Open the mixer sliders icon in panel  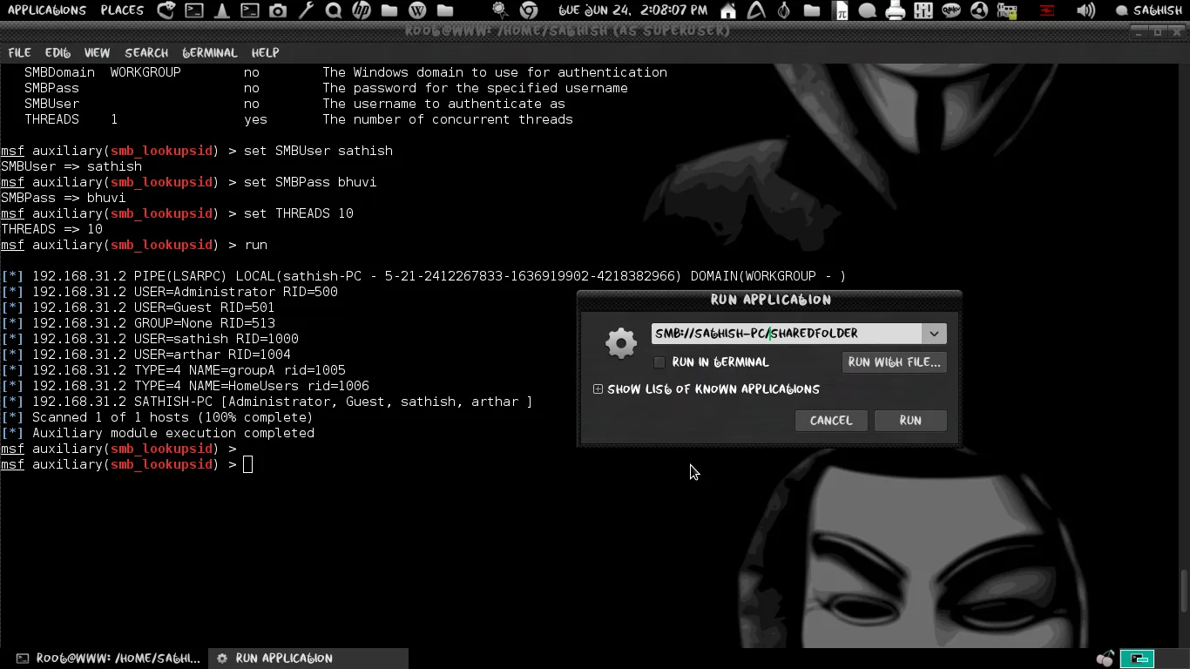(923, 10)
